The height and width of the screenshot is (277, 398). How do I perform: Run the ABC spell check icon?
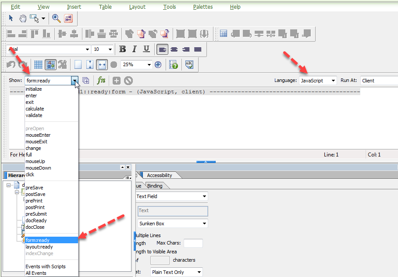click(x=189, y=65)
